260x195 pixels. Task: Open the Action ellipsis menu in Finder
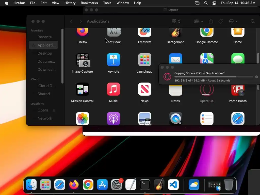point(233,21)
